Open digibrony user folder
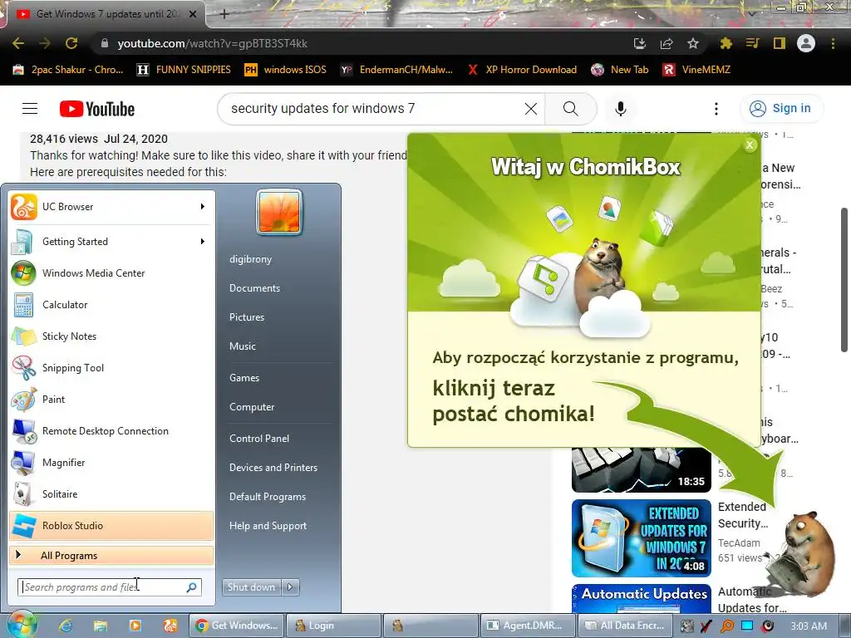This screenshot has width=851, height=638. click(250, 259)
